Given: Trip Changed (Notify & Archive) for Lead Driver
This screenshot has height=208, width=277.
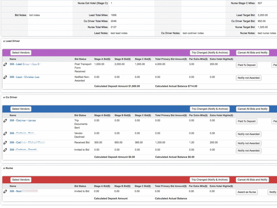Looking at the screenshot, I should click(x=210, y=53).
